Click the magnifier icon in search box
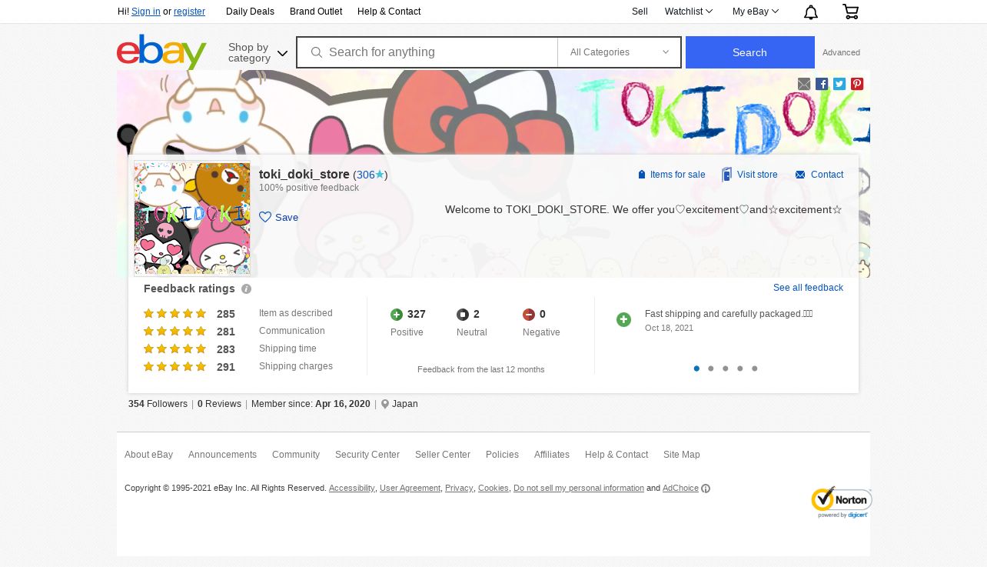The image size is (987, 567). click(x=316, y=52)
